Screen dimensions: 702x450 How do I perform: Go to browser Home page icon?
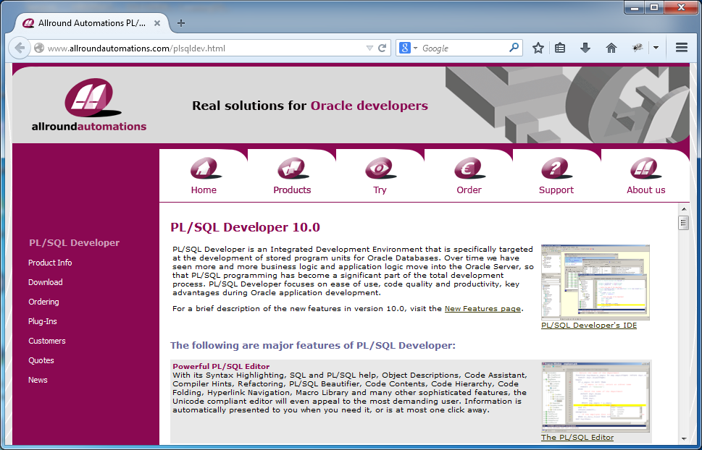tap(611, 48)
